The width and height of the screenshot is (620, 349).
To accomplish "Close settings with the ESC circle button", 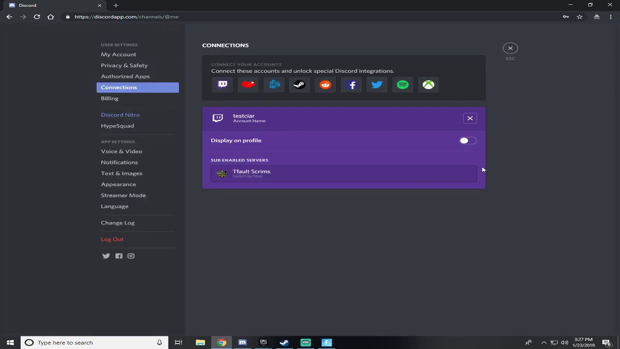I will (510, 48).
